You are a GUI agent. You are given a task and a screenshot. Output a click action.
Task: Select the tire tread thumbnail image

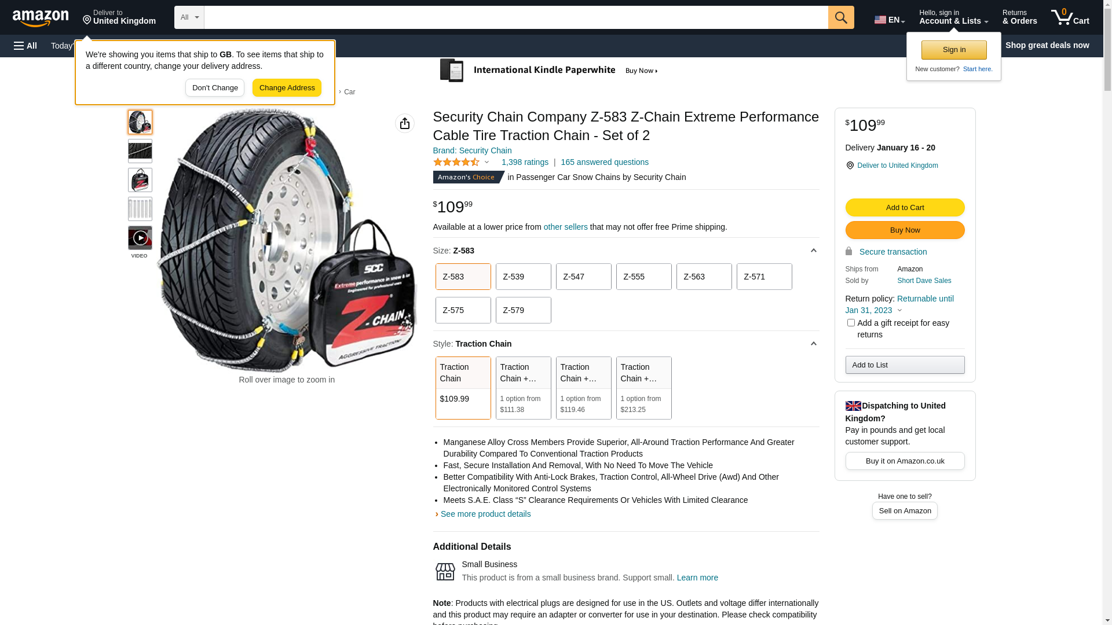[140, 151]
